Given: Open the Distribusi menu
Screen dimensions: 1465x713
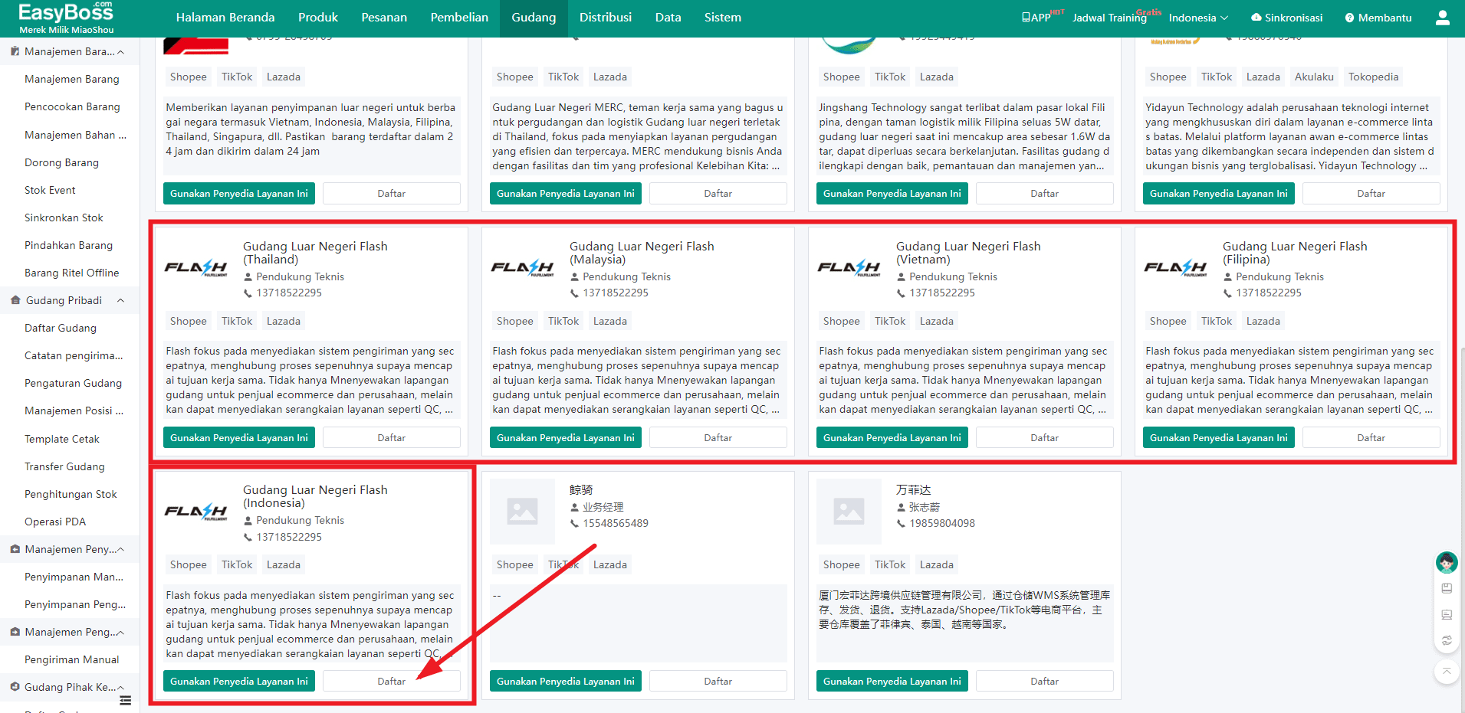Looking at the screenshot, I should (x=606, y=18).
